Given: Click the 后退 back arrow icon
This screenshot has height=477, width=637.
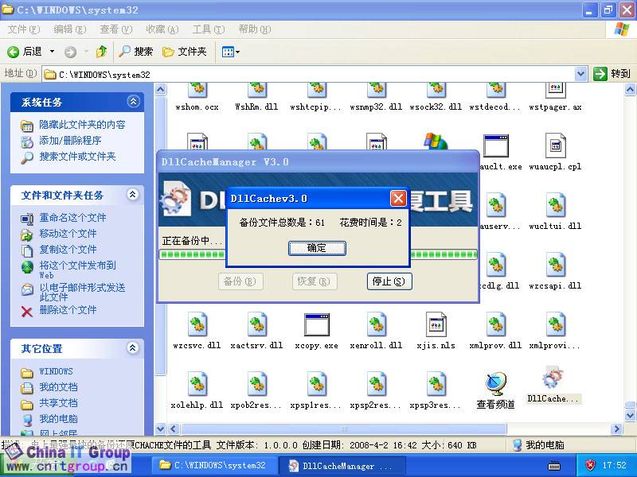Looking at the screenshot, I should click(13, 52).
